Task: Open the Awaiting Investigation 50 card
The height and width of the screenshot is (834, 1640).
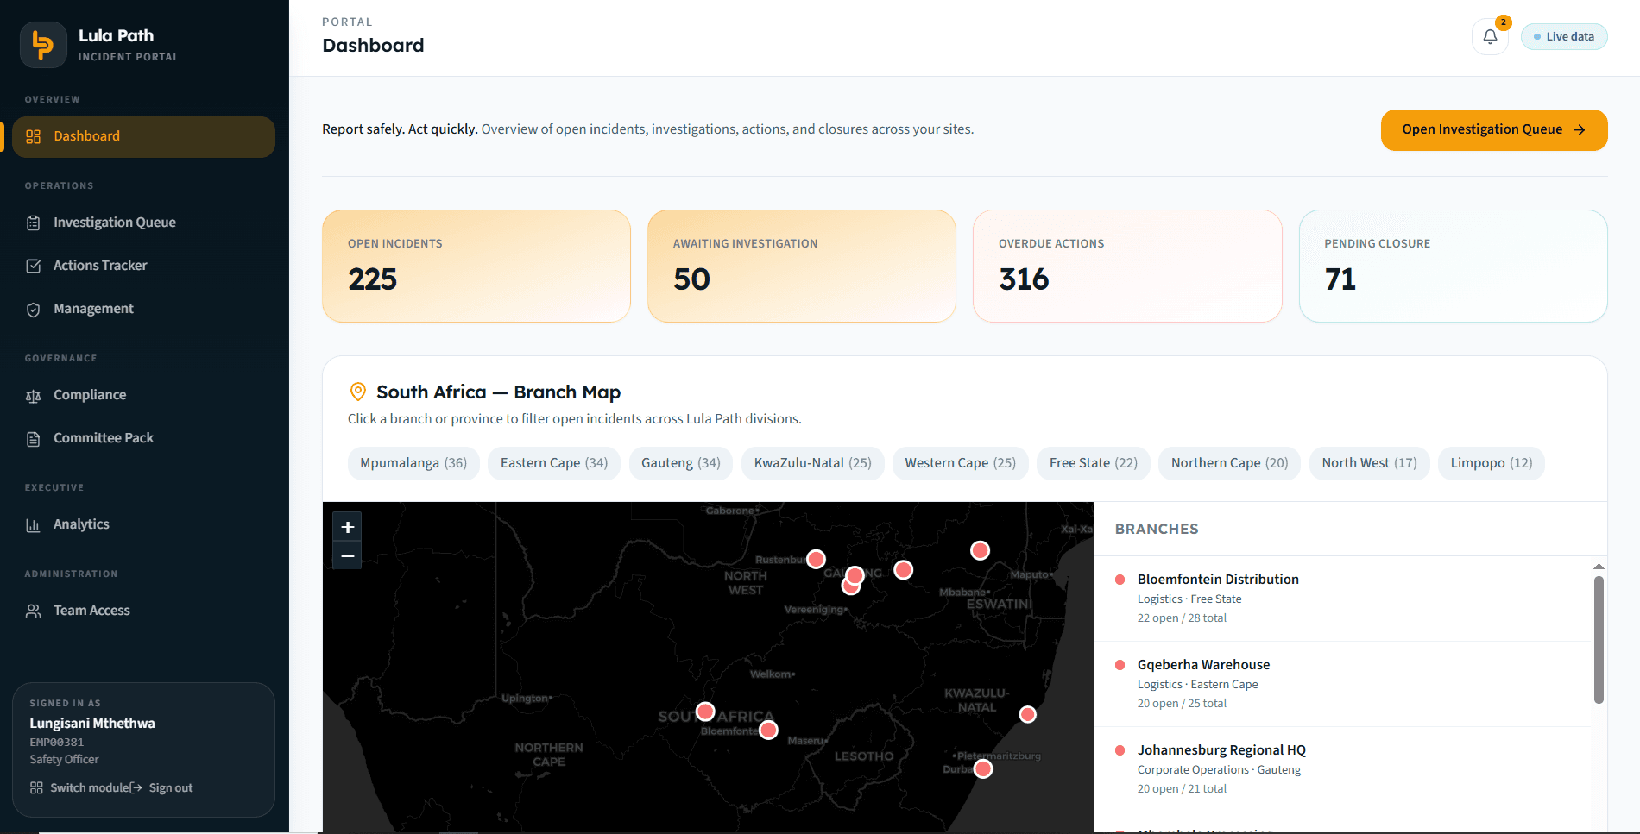Action: [x=802, y=267]
